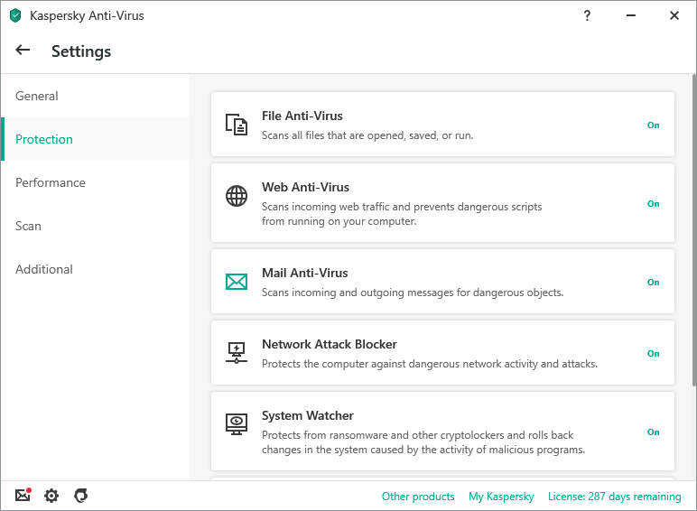Disable the System Watcher On switch
Viewport: 697px width, 511px height.
653,432
